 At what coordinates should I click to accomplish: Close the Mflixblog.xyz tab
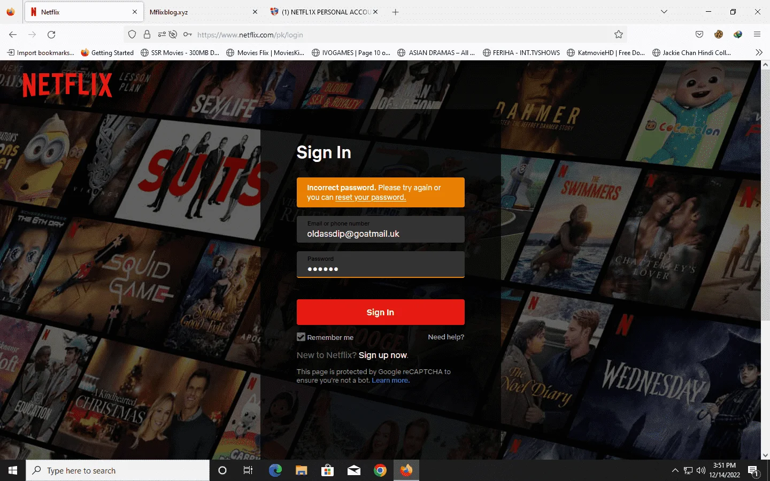click(255, 12)
